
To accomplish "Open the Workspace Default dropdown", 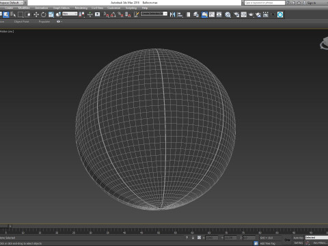I will click(x=12, y=3).
